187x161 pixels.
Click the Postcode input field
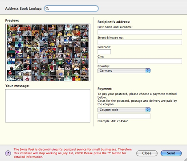104,52
